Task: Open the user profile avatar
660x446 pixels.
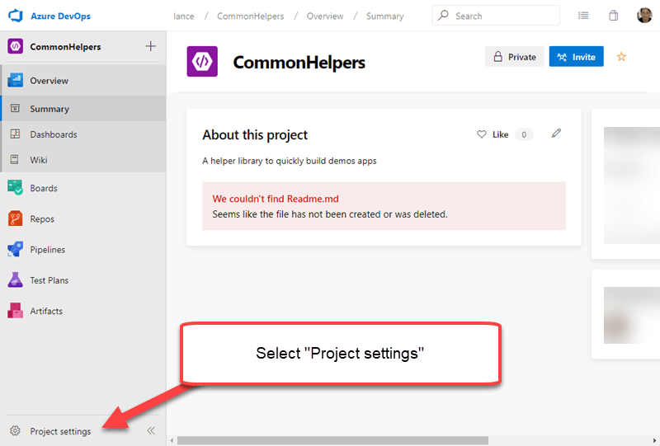Action: [x=644, y=15]
